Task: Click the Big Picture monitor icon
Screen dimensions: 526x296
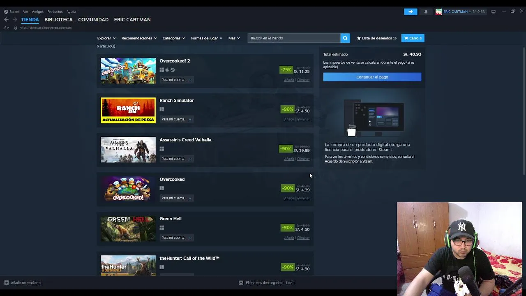Action: tap(494, 12)
